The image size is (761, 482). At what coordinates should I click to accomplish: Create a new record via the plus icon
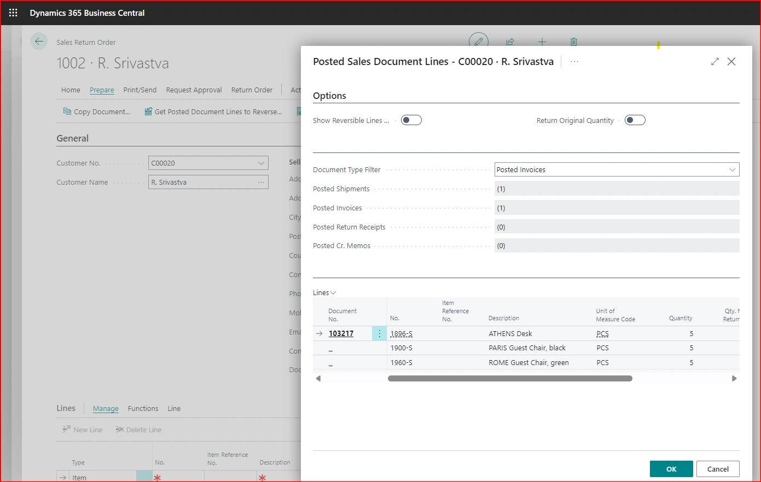click(x=542, y=41)
